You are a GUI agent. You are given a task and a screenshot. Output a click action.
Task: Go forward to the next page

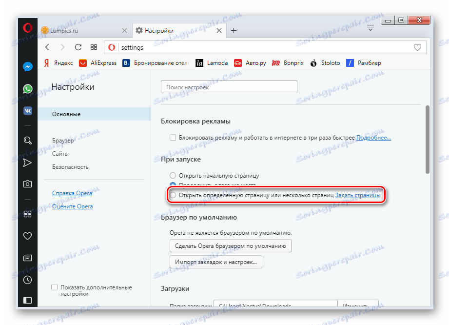click(x=62, y=47)
